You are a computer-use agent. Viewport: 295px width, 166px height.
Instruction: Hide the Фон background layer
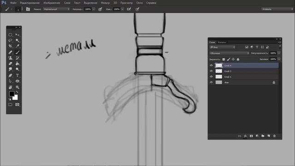211,83
